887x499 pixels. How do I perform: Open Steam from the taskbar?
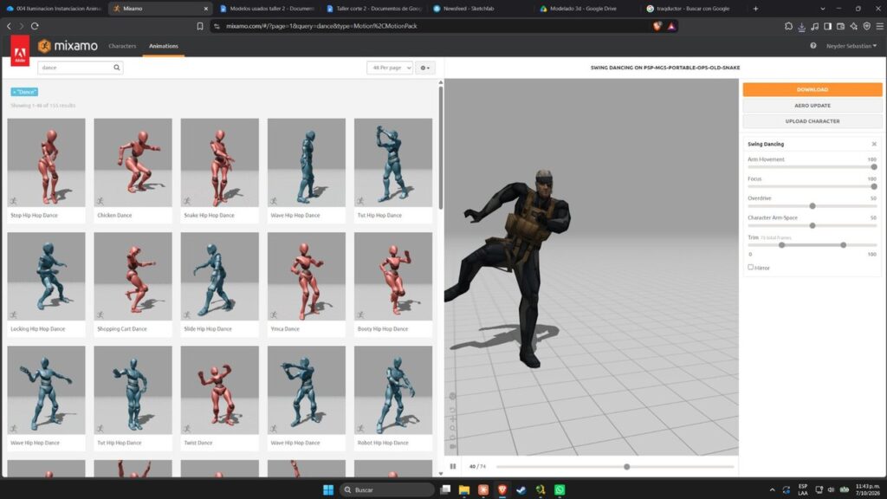[521, 490]
